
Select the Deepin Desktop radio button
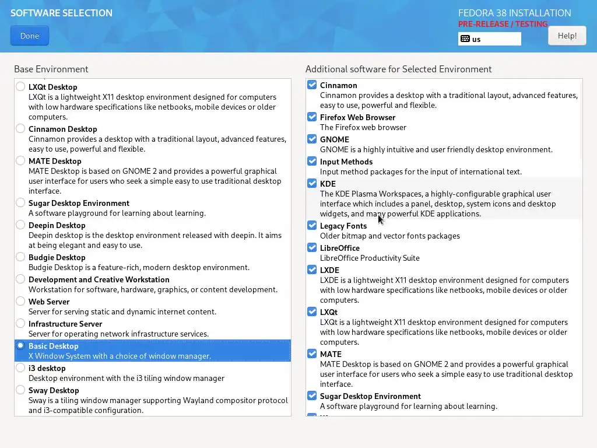point(20,225)
